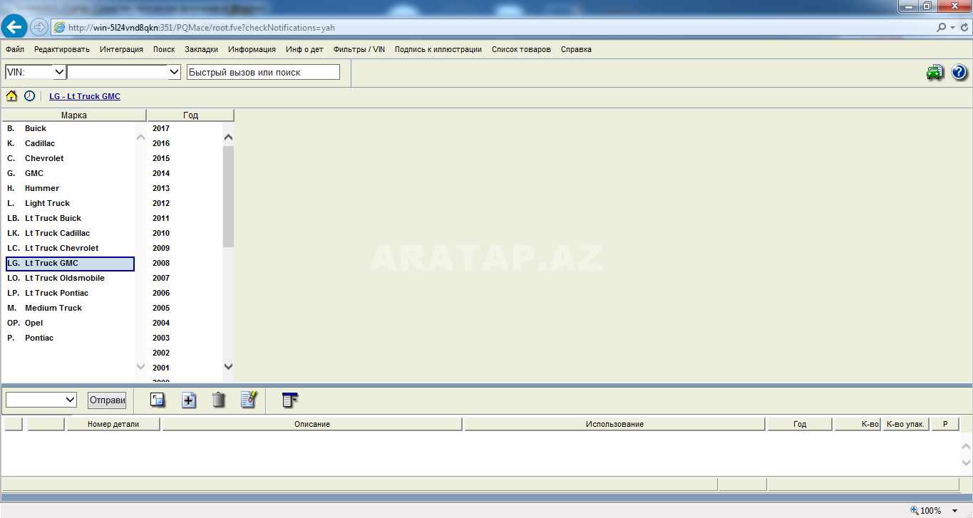The height and width of the screenshot is (518, 973).
Task: Expand the VIN type dropdown
Action: coord(59,72)
